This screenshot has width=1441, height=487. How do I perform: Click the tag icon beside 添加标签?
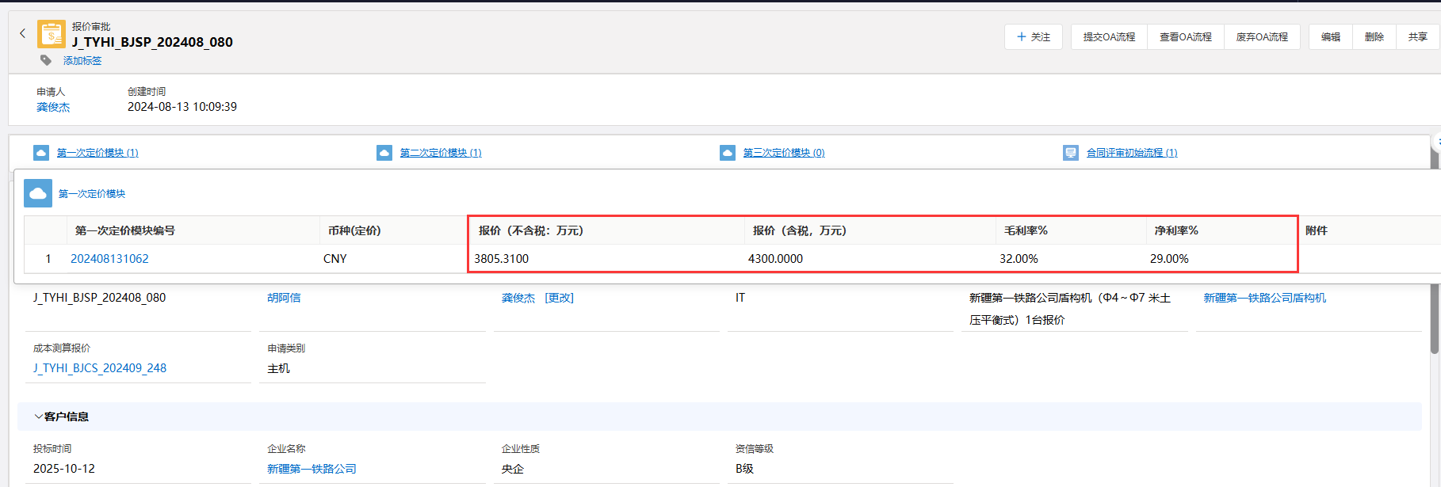[46, 60]
